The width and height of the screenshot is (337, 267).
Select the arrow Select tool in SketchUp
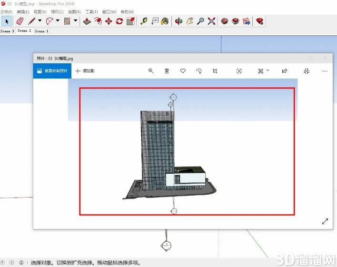pyautogui.click(x=7, y=21)
